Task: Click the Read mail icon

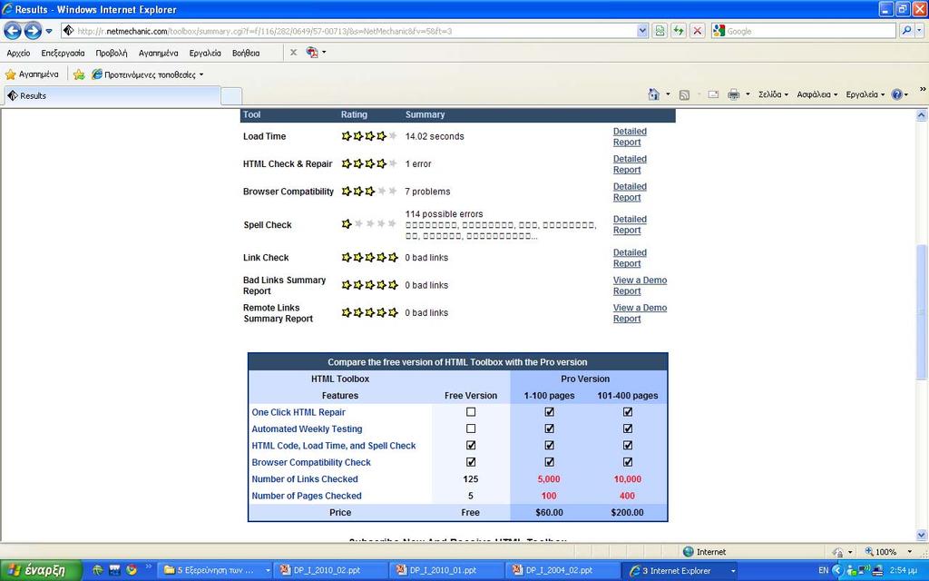Action: [x=713, y=94]
